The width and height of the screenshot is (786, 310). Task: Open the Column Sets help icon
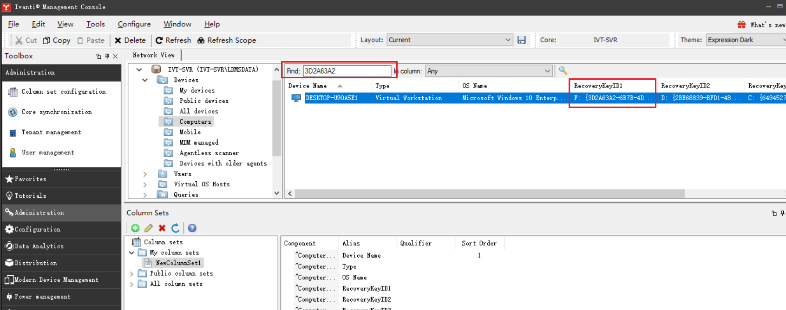192,228
